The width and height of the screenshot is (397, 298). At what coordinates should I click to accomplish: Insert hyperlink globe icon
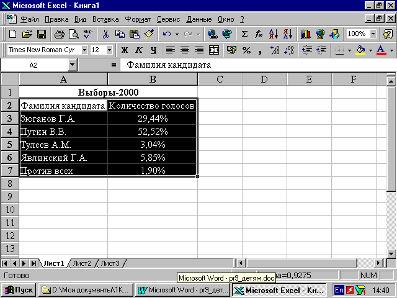(x=213, y=34)
